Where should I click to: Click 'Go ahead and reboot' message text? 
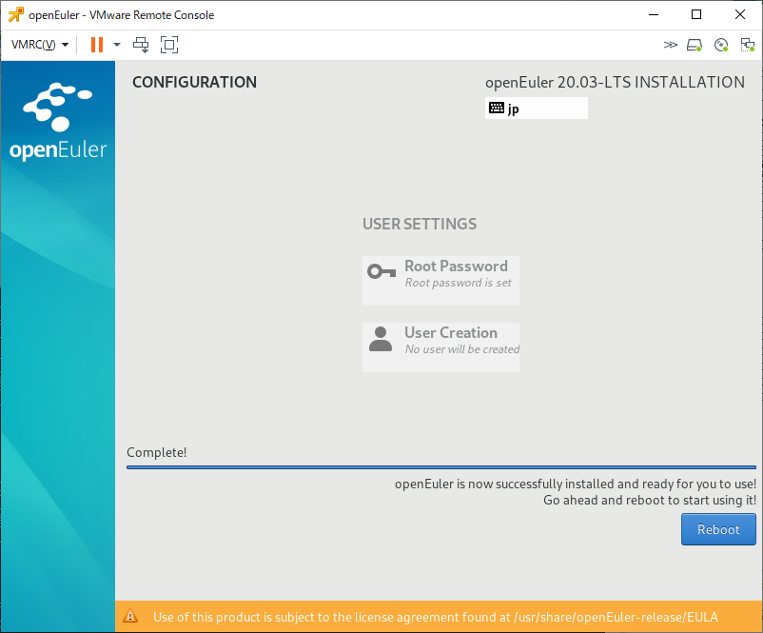(650, 500)
